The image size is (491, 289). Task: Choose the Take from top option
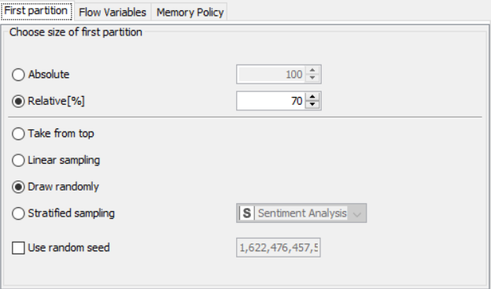pos(18,134)
